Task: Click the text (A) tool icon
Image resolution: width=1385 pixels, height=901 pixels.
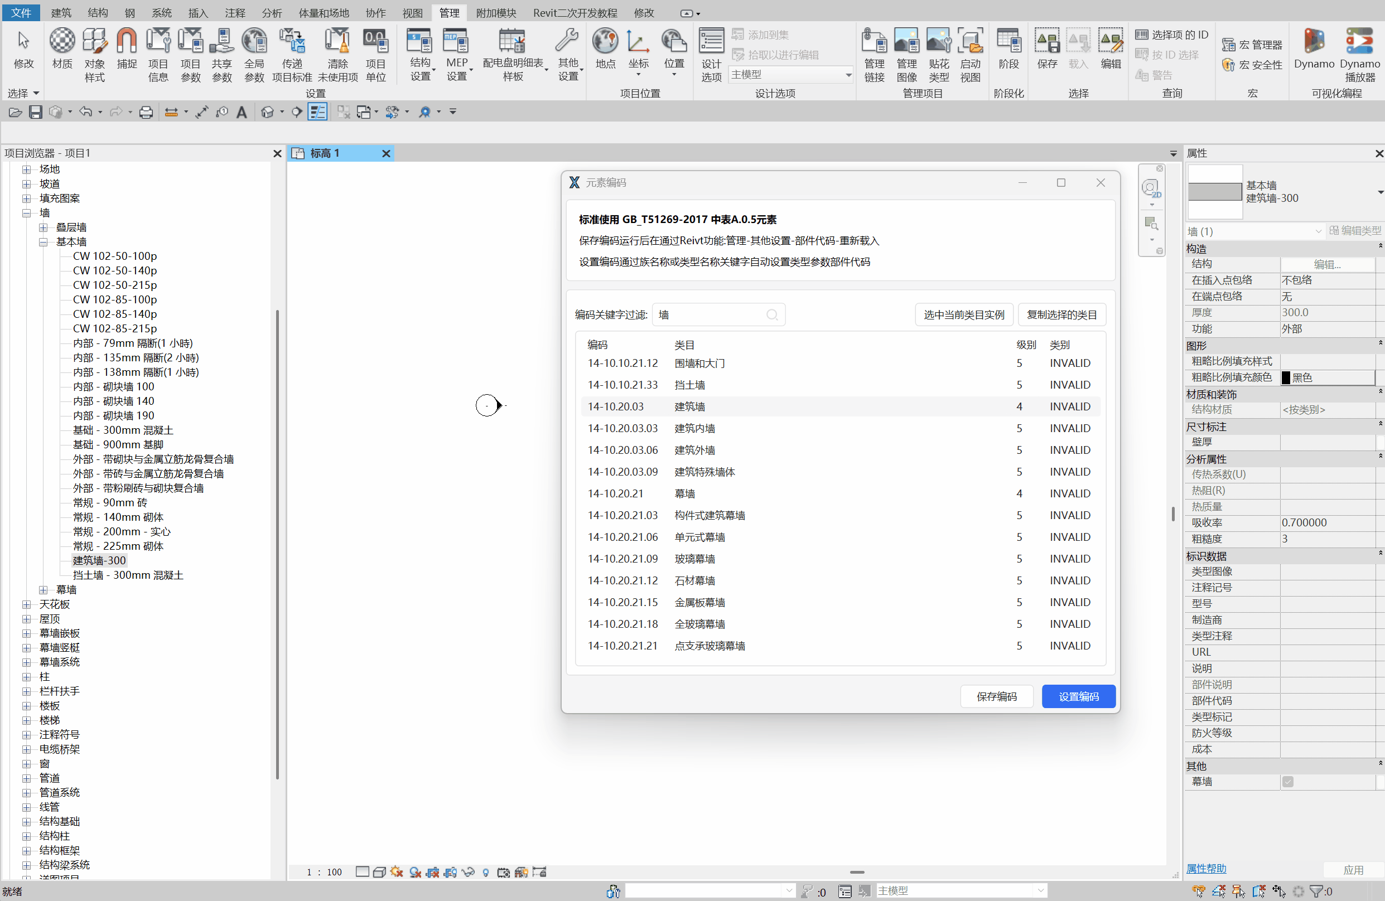Action: [x=242, y=112]
